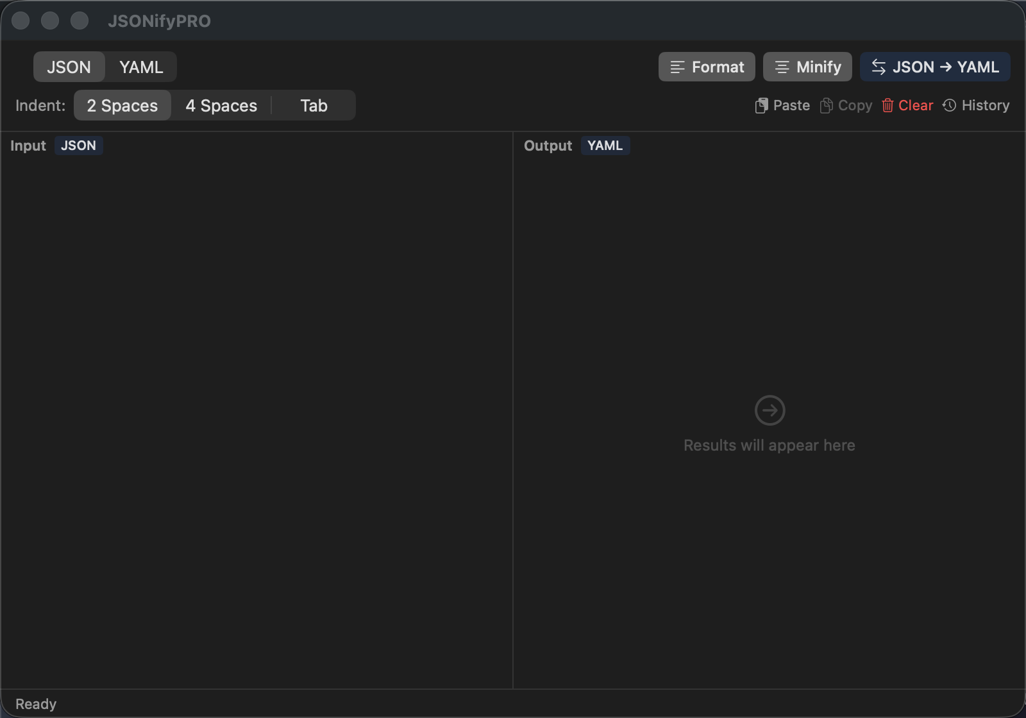Select the Tab indent option
Screen dimensions: 1026x718
click(x=313, y=105)
